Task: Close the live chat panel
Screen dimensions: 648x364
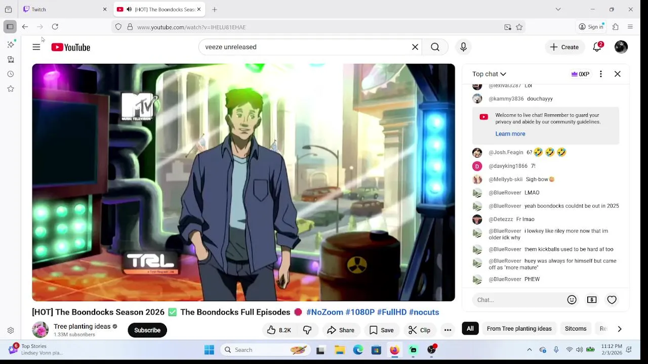Action: tap(618, 74)
